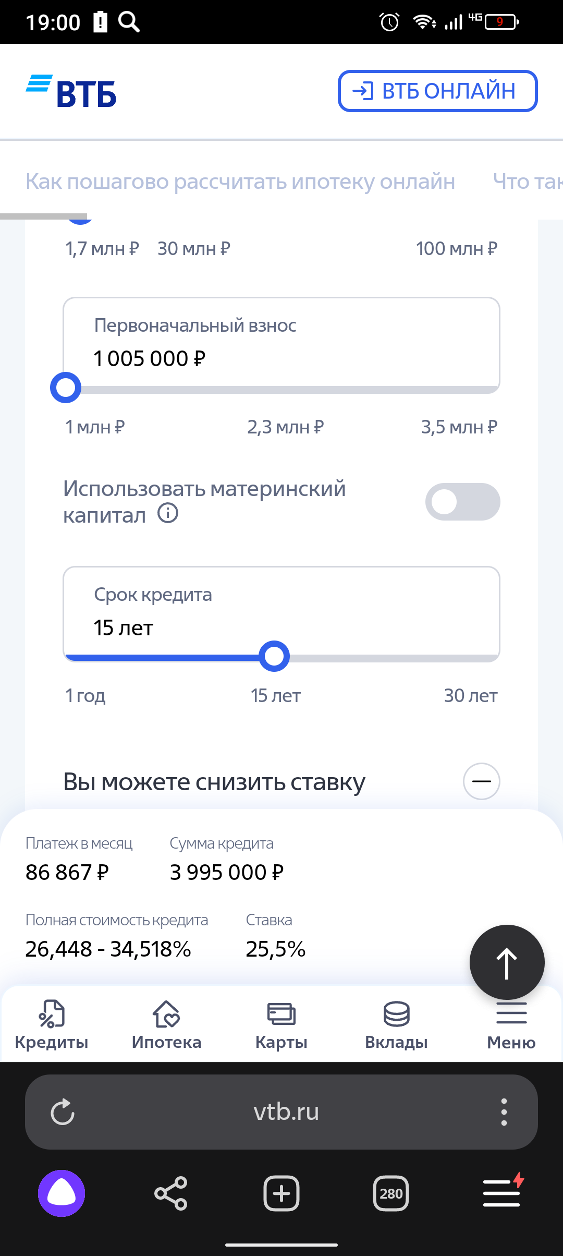
Task: Reload the page with refresh icon
Action: [x=63, y=1112]
